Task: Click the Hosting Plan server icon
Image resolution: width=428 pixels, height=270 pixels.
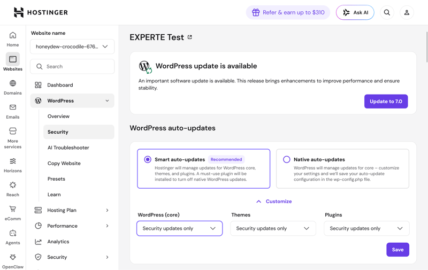Action: coord(38,210)
